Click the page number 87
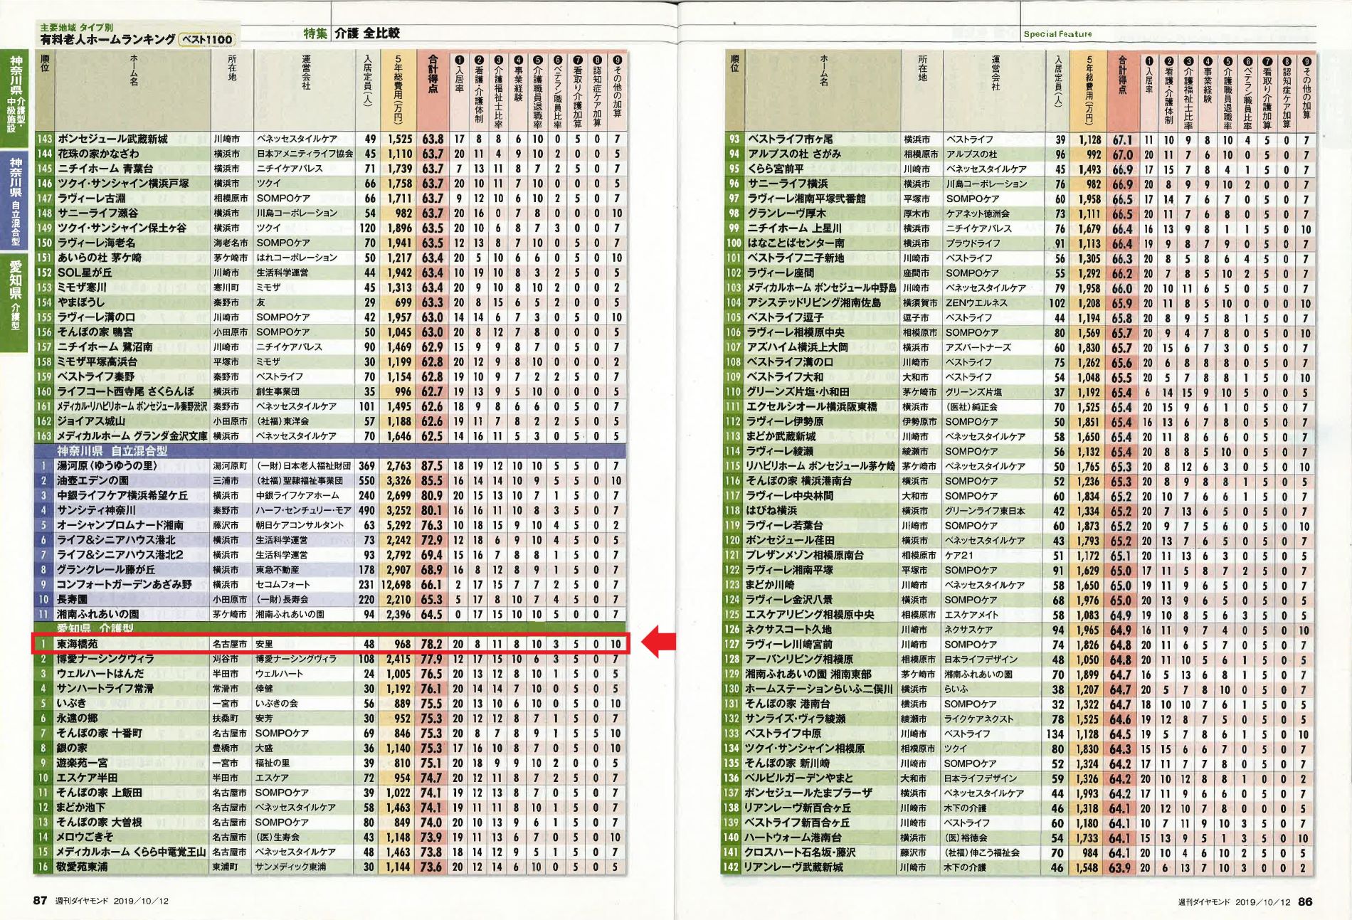1352x920 pixels. click(x=41, y=900)
